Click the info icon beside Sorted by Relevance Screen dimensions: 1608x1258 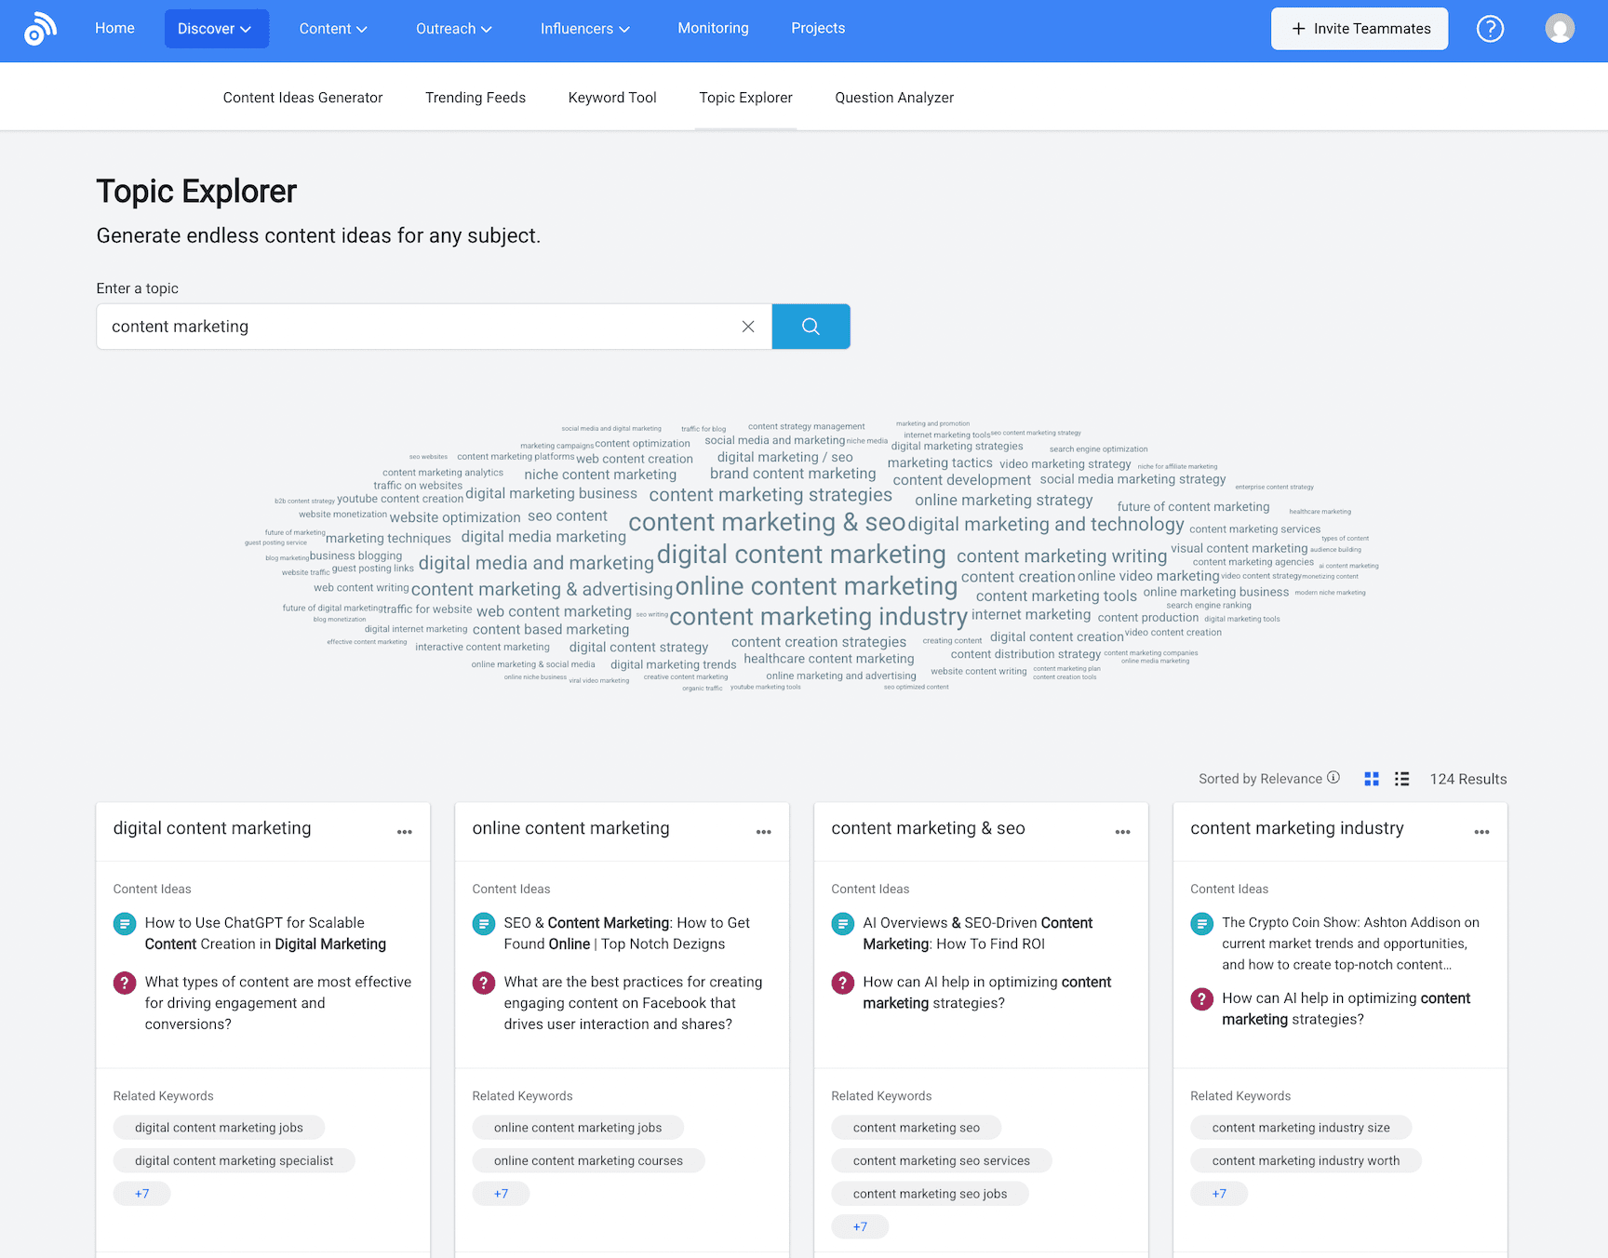pos(1334,778)
